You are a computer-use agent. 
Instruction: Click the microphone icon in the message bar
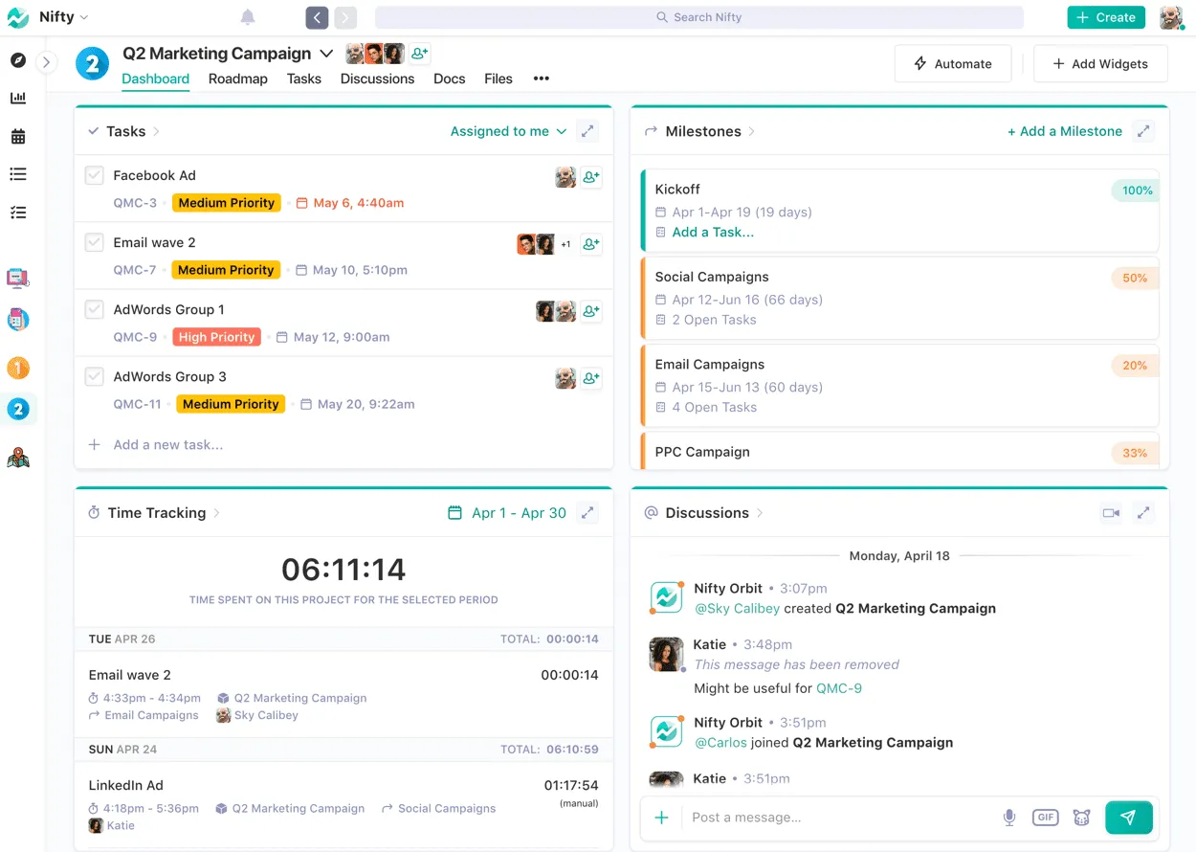pyautogui.click(x=1008, y=817)
